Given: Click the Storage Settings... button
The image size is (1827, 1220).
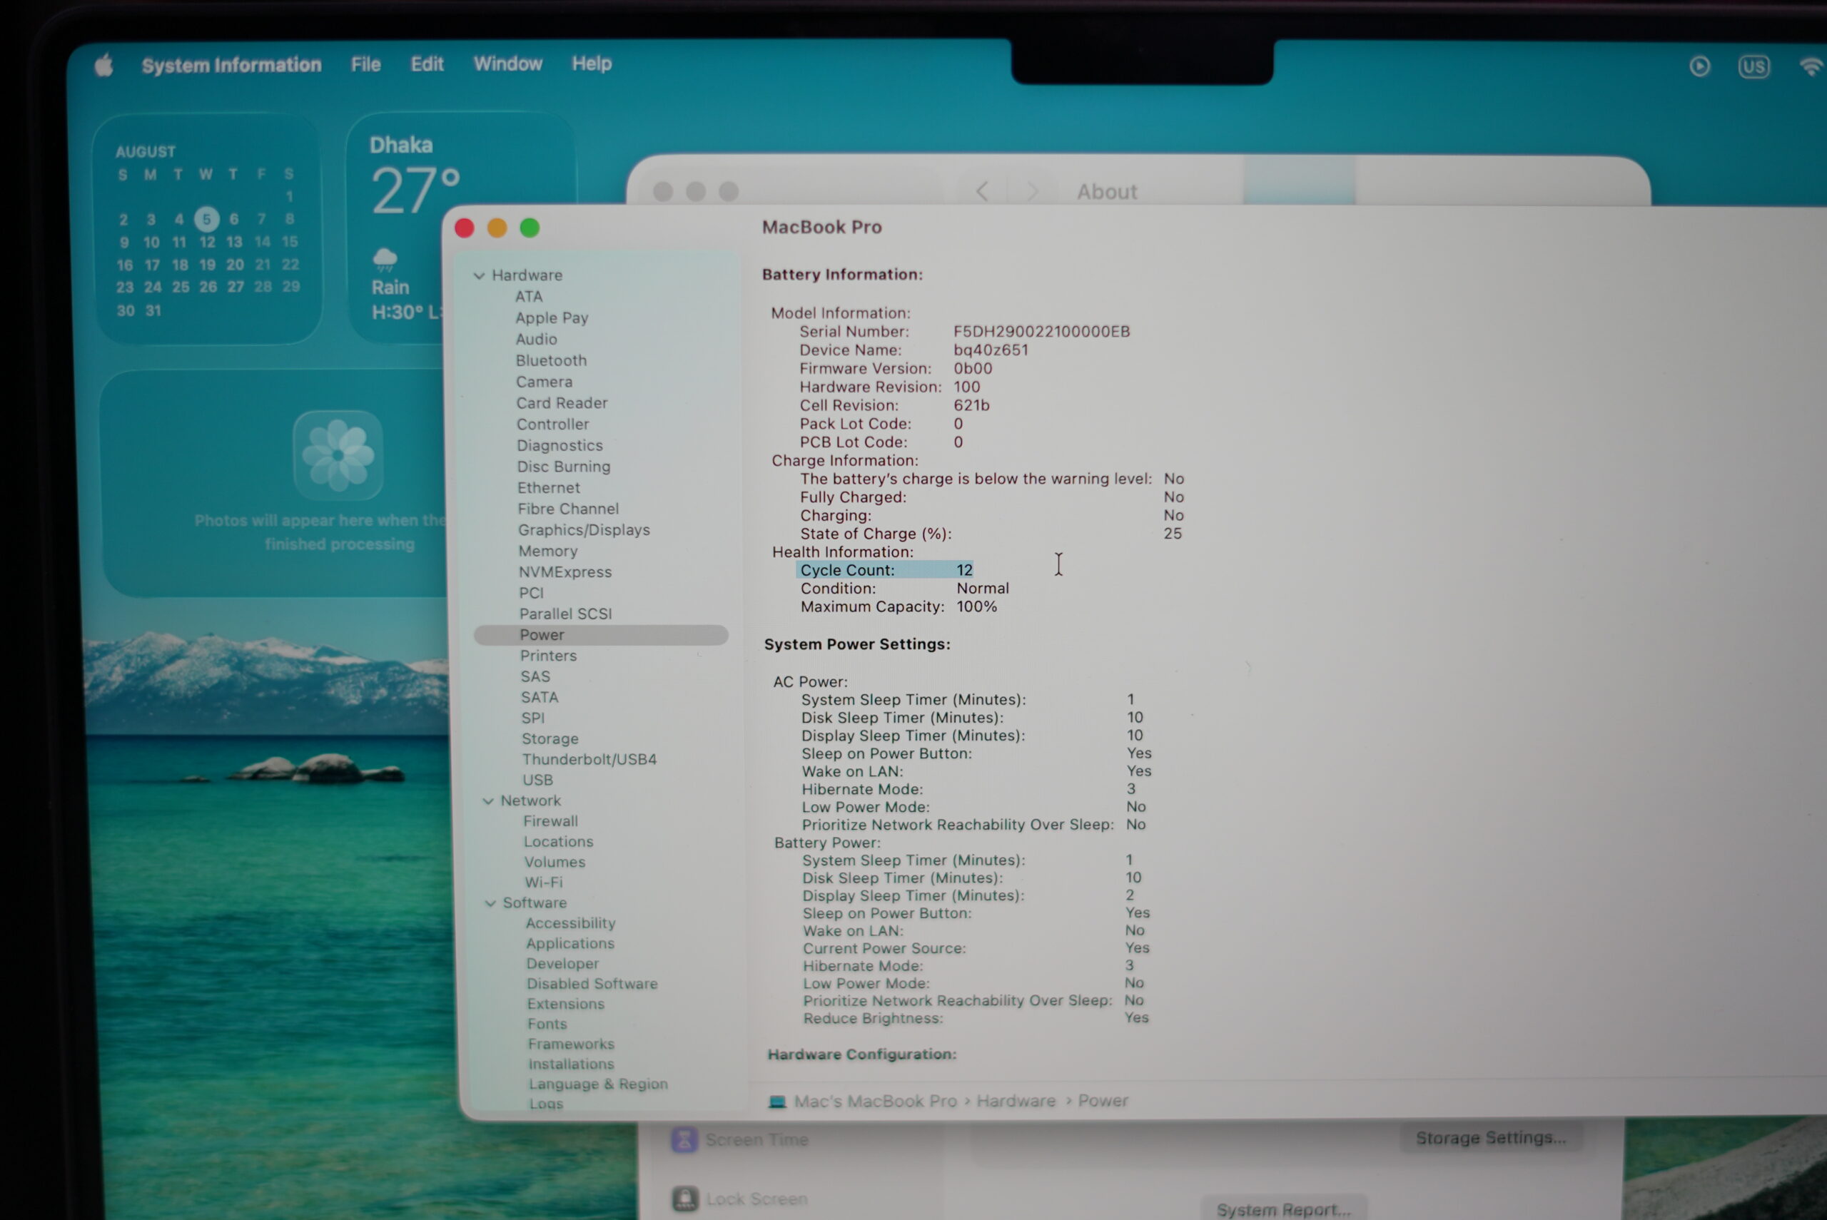Looking at the screenshot, I should 1491,1138.
